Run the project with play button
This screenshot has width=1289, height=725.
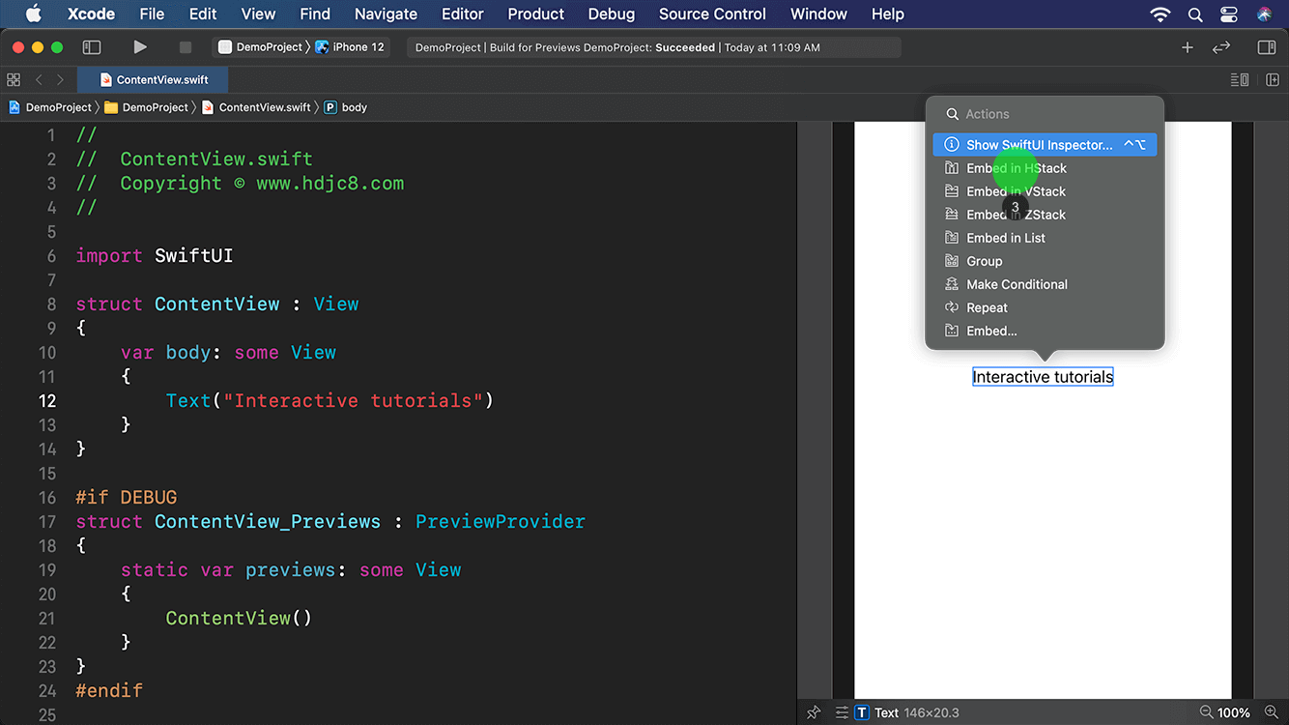pyautogui.click(x=140, y=47)
